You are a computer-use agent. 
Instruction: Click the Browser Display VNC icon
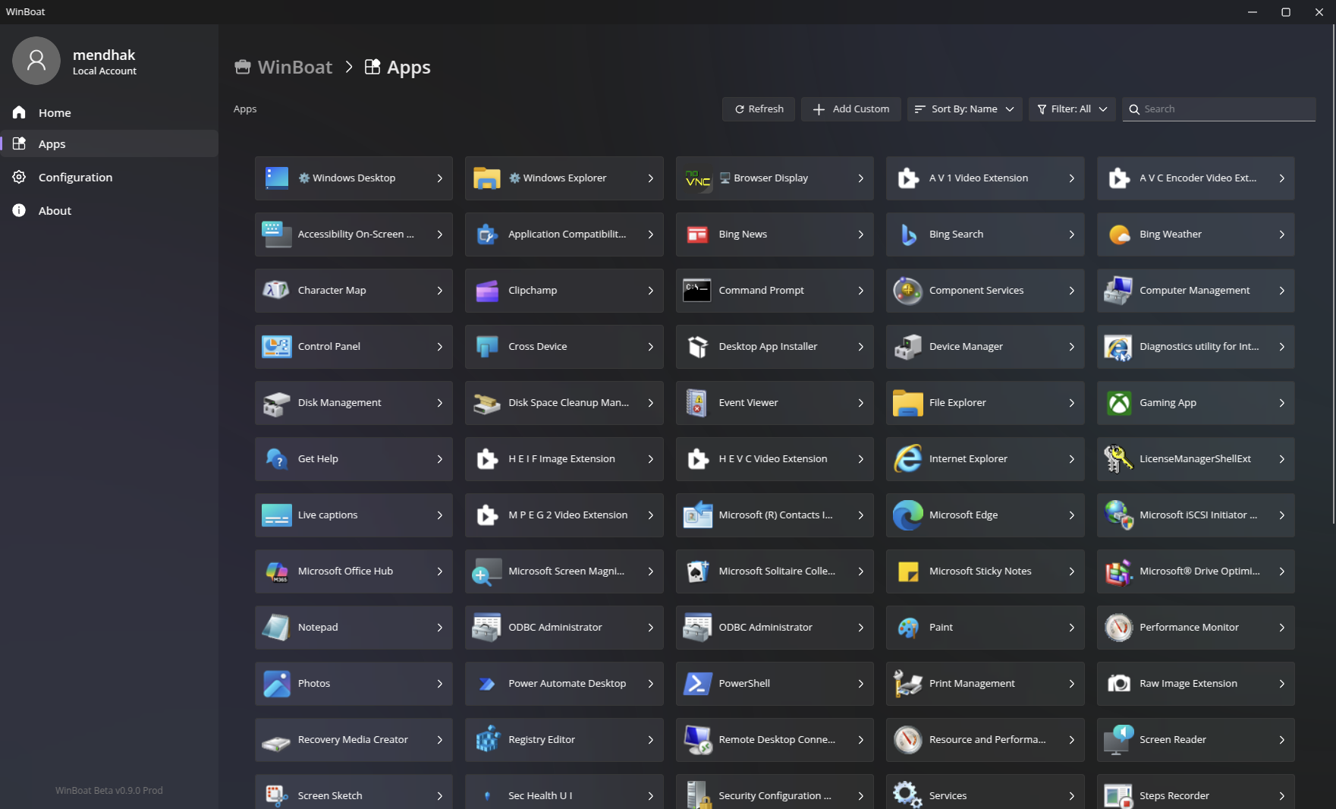pos(696,178)
